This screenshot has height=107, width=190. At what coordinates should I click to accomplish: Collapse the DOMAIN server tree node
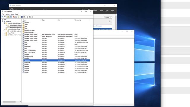click(x=2, y=22)
